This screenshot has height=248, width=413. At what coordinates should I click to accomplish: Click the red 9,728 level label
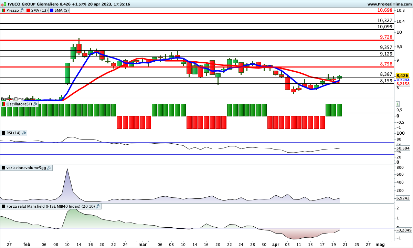(386, 37)
